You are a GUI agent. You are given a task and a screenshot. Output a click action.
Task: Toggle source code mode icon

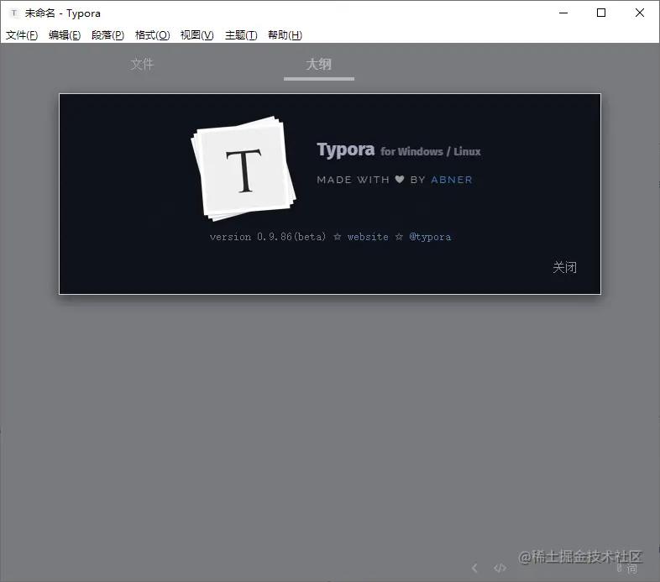(500, 568)
